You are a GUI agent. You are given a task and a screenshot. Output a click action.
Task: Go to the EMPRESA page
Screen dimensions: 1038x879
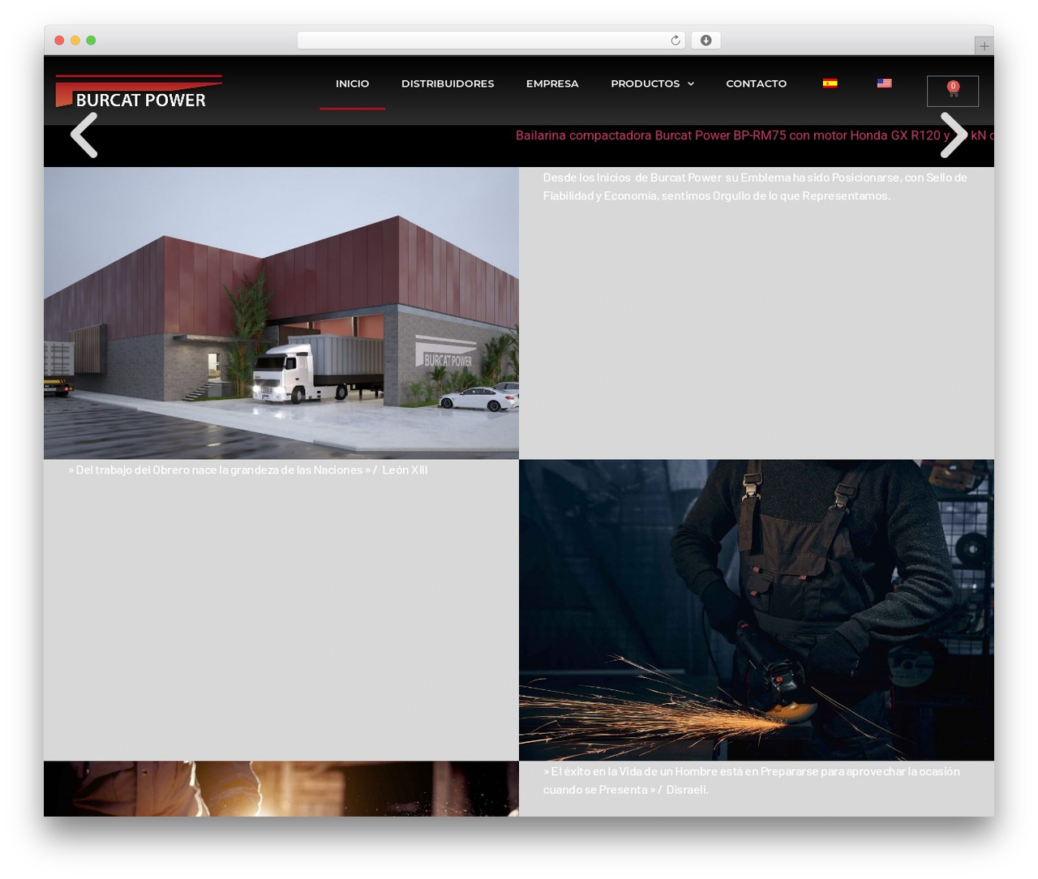pos(552,84)
